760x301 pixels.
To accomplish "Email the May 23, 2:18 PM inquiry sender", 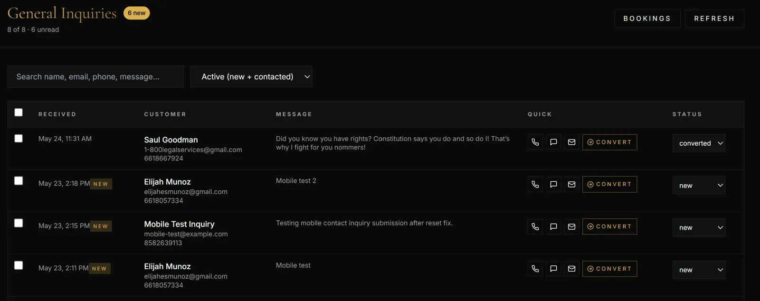I will point(572,184).
